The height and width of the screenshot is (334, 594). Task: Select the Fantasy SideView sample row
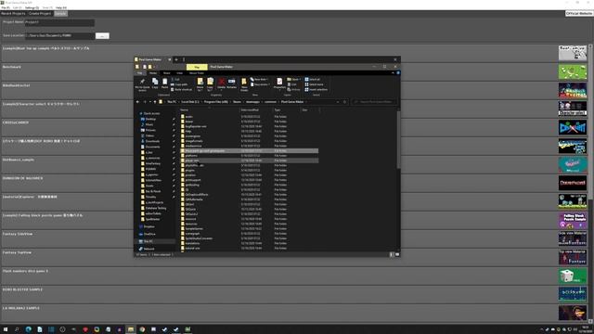[x=278, y=238]
